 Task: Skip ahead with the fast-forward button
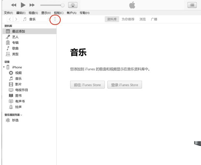pyautogui.click(x=32, y=5)
